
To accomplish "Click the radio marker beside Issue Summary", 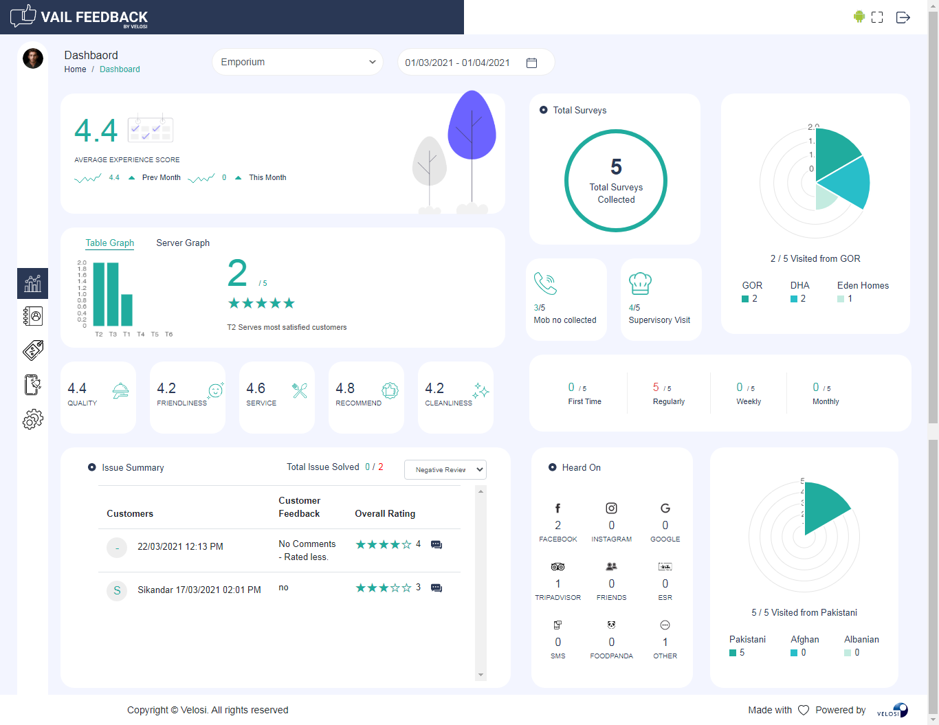I will 91,467.
